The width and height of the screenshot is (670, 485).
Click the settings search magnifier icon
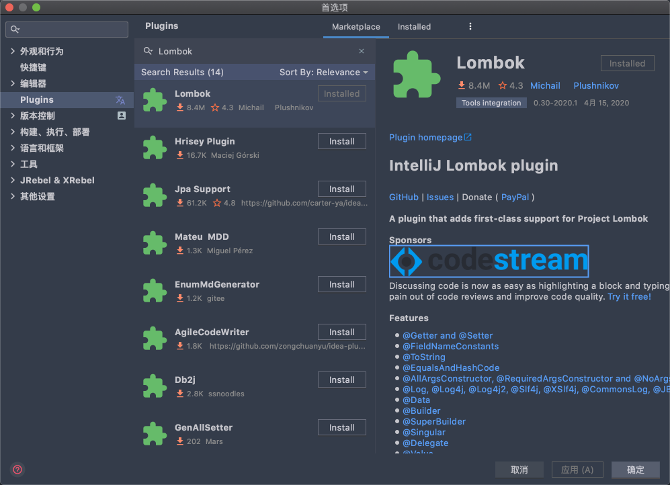click(15, 30)
